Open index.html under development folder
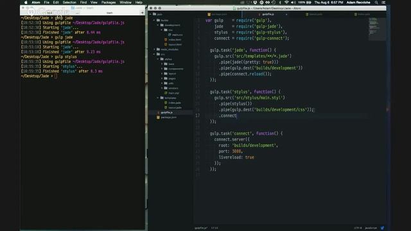411x231 pixels. pos(175,40)
